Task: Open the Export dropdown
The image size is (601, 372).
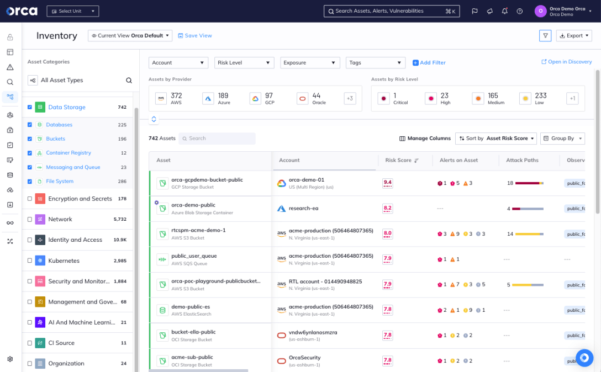Action: point(574,36)
